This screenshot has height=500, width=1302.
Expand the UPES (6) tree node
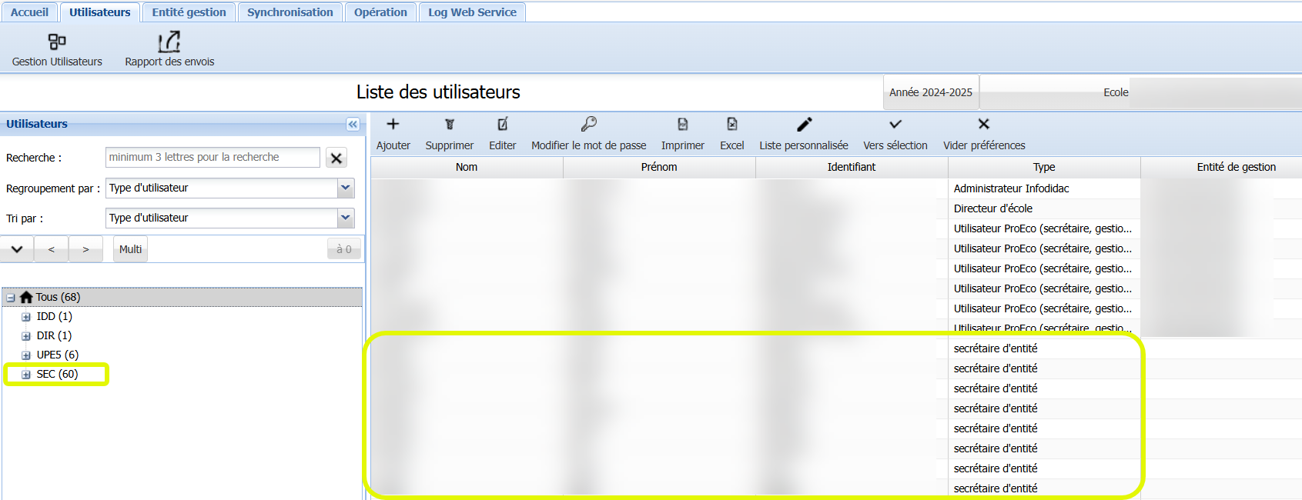pos(26,355)
